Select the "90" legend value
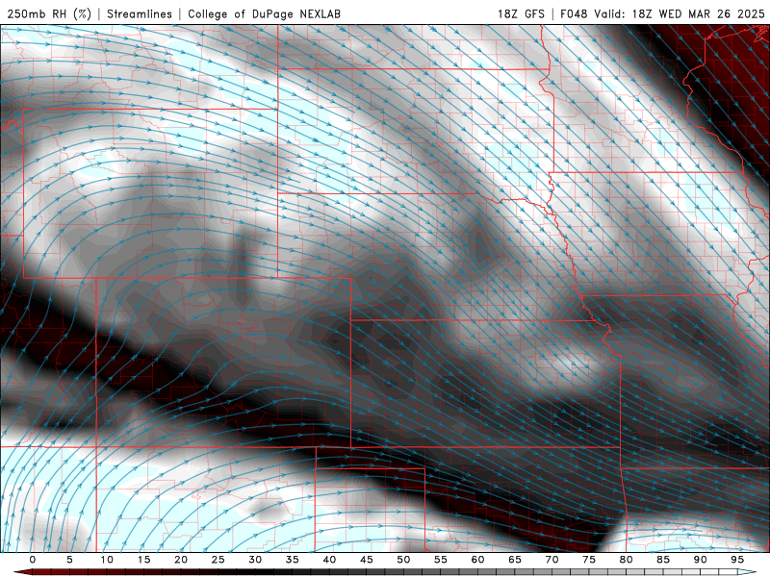Screen dimensions: 770x577 pyautogui.click(x=701, y=560)
